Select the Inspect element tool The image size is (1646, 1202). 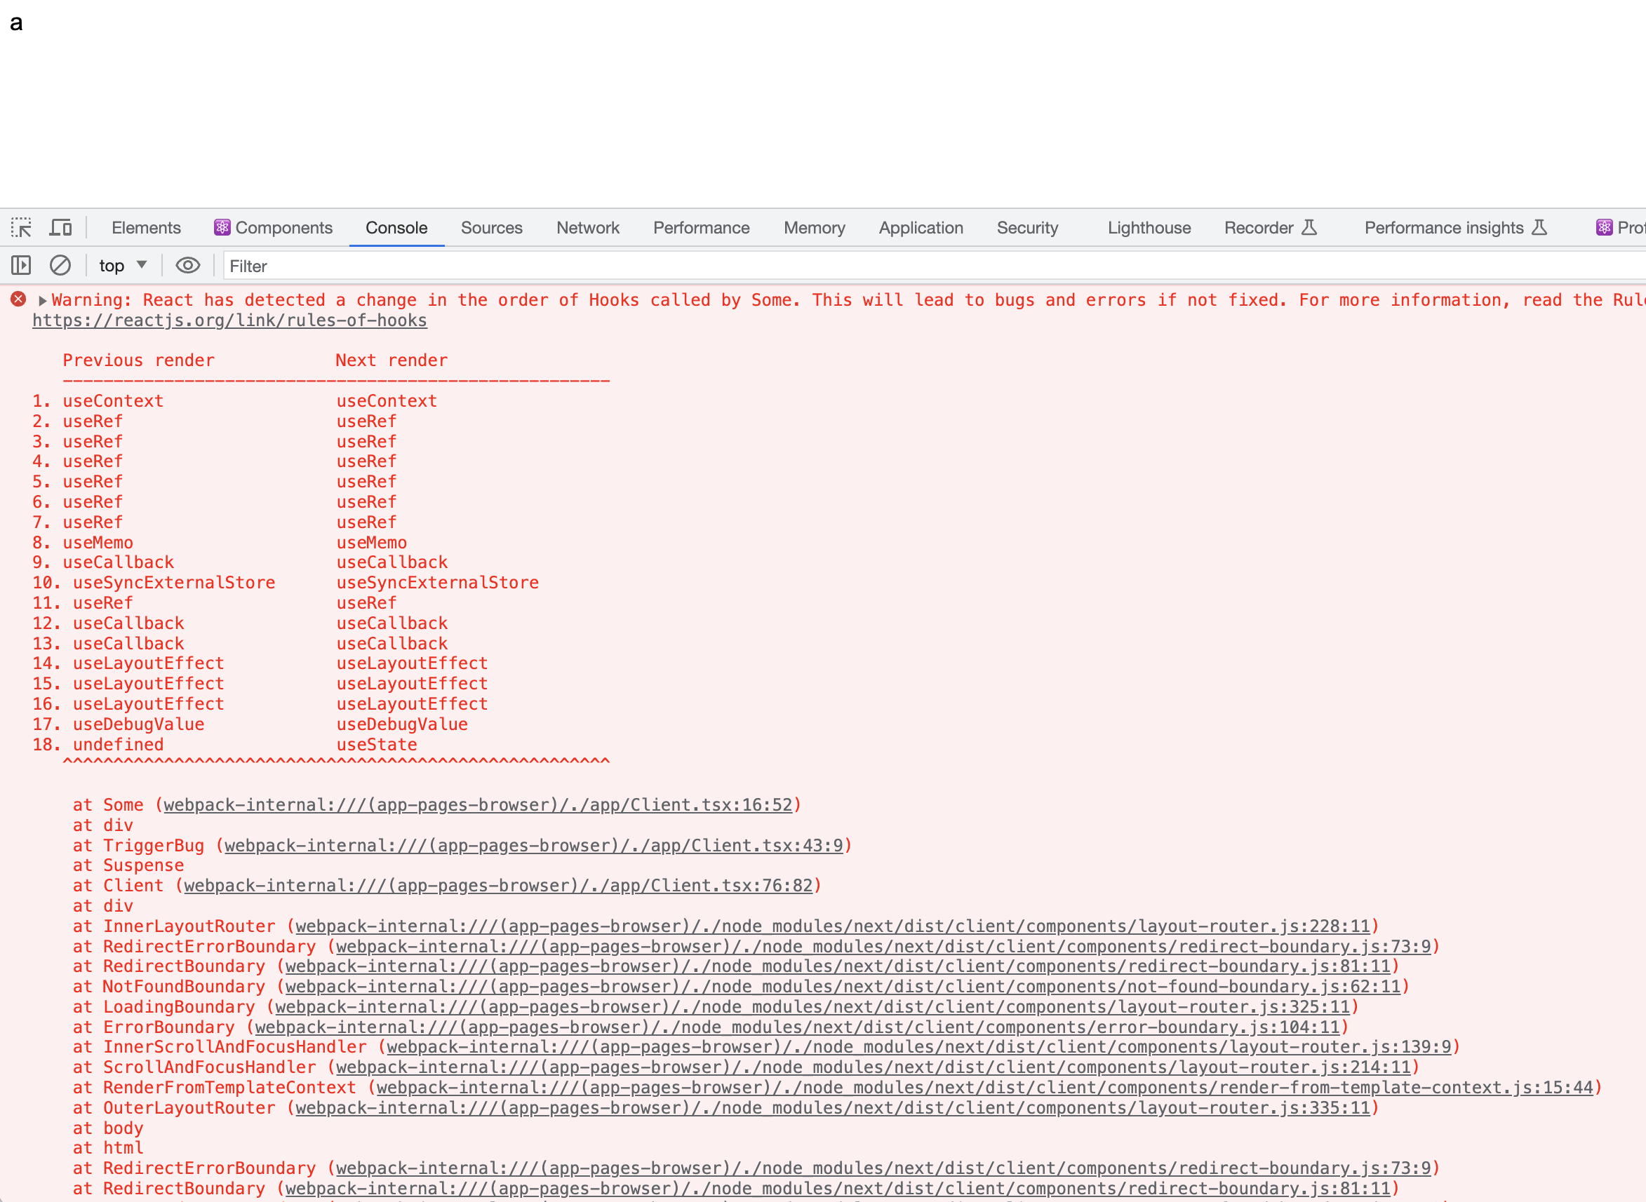coord(21,227)
